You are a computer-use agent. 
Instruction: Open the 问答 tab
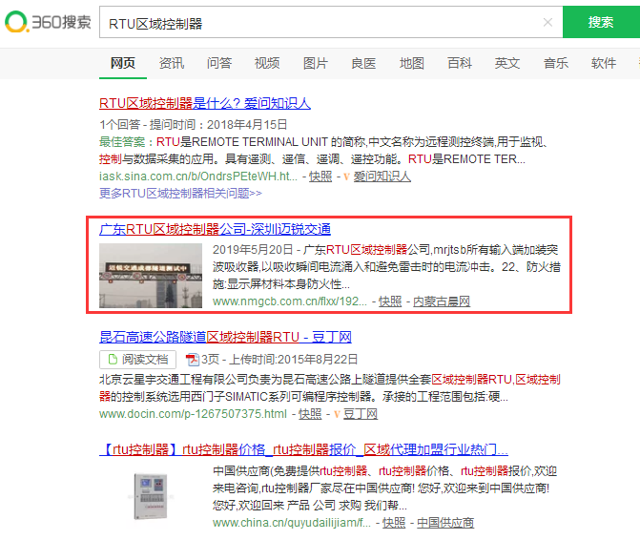[x=219, y=63]
